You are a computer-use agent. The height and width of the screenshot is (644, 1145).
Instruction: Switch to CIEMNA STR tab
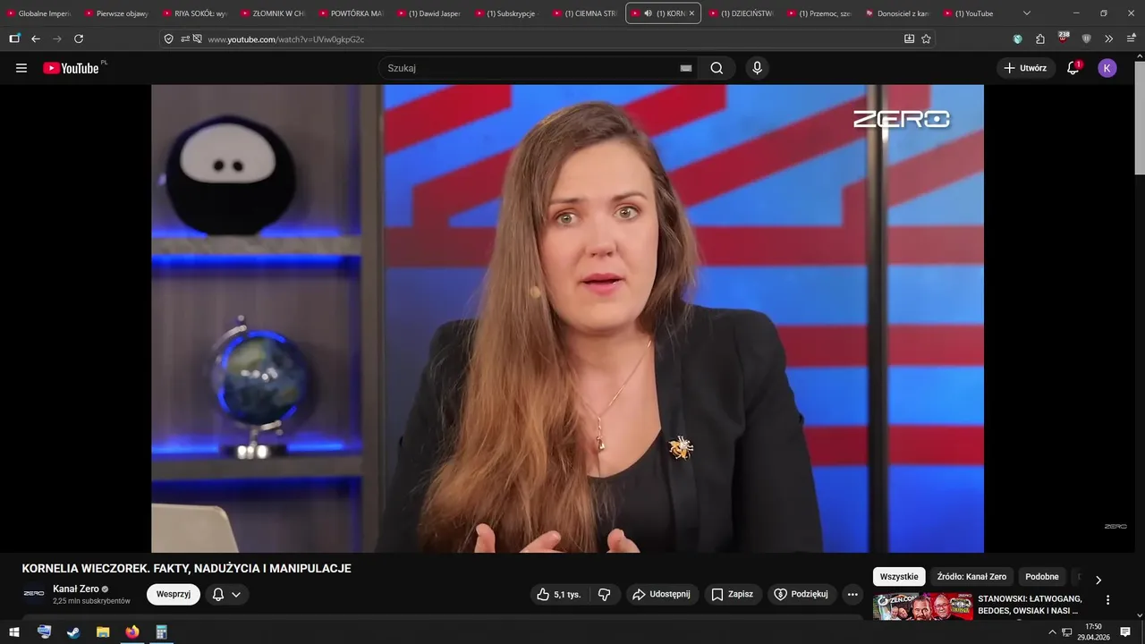[585, 13]
